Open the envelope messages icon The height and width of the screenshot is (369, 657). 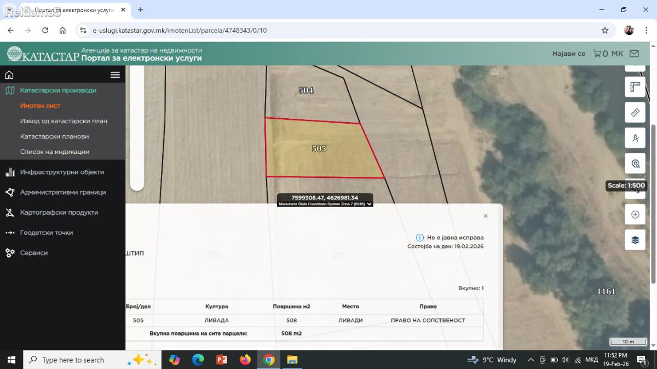coord(634,54)
